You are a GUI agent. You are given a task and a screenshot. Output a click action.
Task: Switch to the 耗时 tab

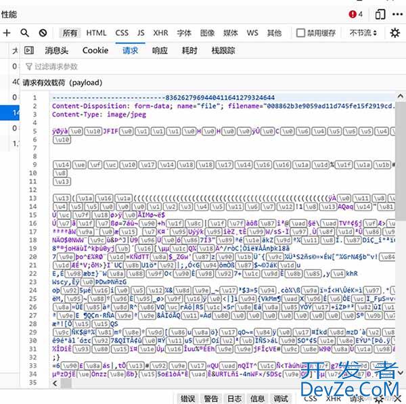coord(189,50)
